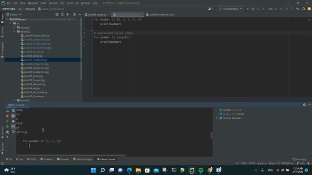
Task: Browse console history with the clock icon
Action: coord(13,132)
